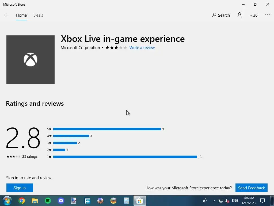
Task: Click the Microsoft Corporation publisher name
Action: (80, 48)
